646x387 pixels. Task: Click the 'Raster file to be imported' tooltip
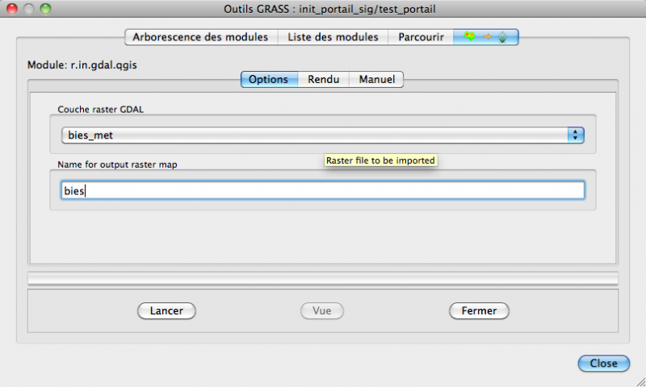click(380, 160)
